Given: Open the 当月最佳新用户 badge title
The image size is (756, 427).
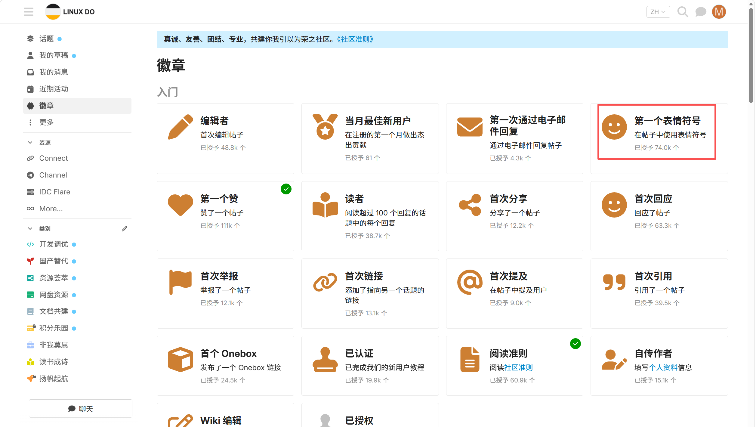Looking at the screenshot, I should pos(378,121).
